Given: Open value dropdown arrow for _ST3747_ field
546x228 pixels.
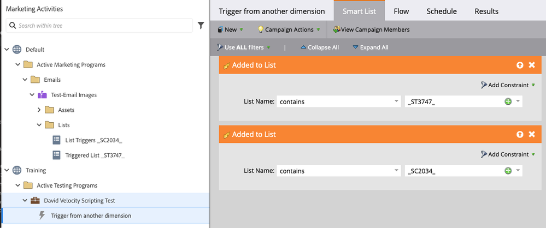Looking at the screenshot, I should (518, 101).
